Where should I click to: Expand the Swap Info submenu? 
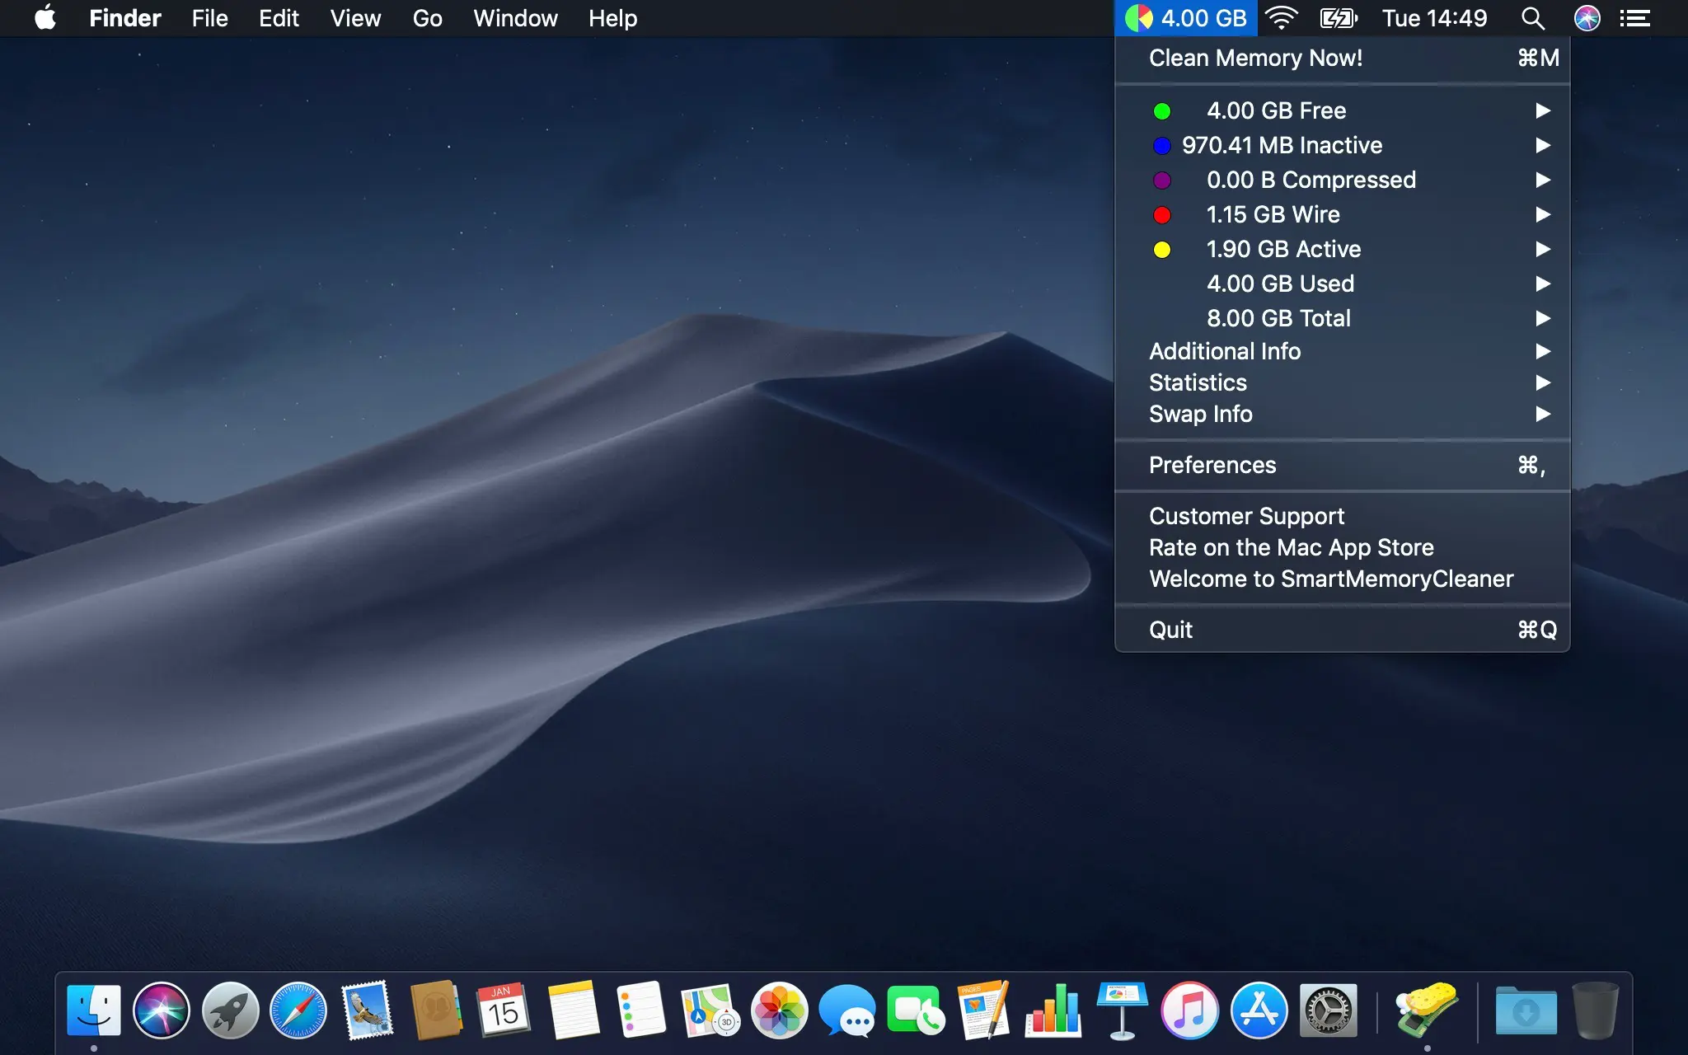point(1201,415)
